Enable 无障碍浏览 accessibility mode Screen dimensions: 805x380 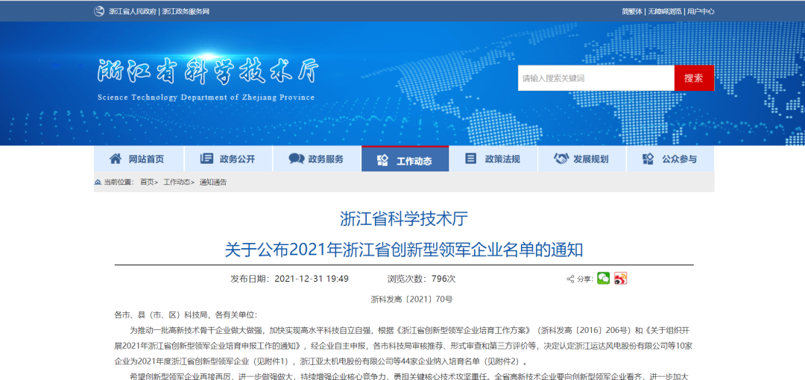(x=664, y=11)
